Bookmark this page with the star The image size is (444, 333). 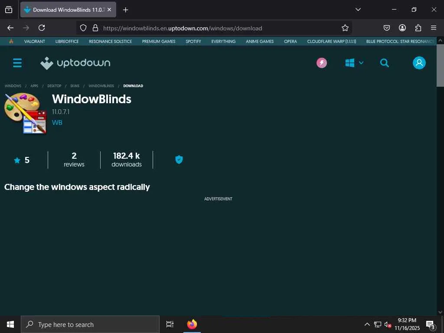pyautogui.click(x=345, y=28)
